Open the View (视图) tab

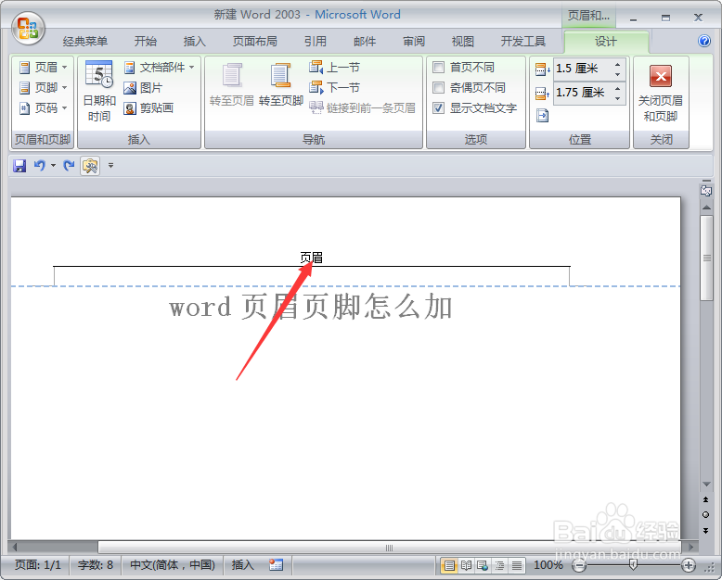[x=463, y=42]
